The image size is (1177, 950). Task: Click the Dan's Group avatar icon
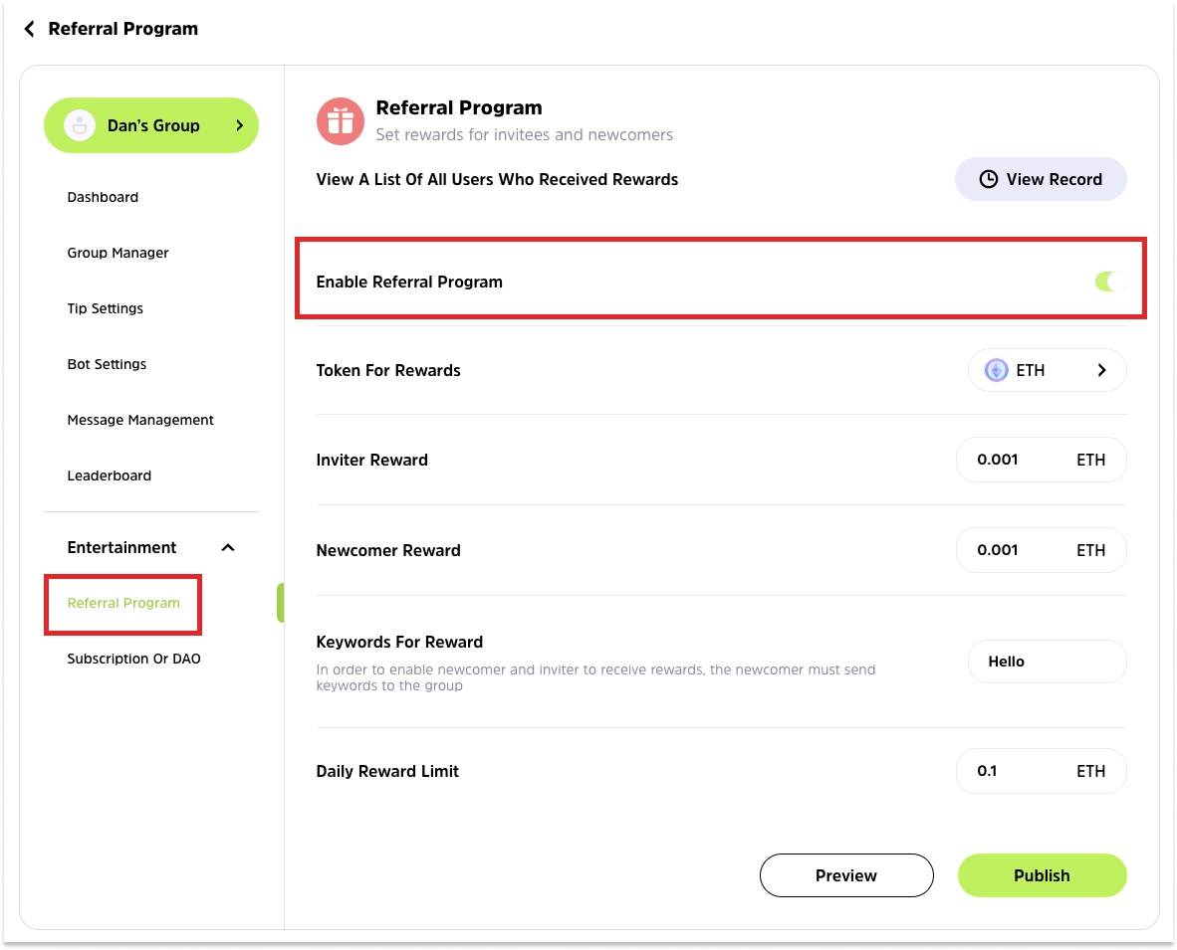(x=80, y=125)
